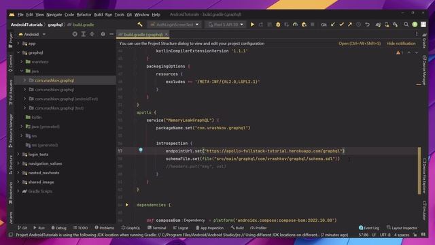Viewport: 435px width, 245px height.
Task: Open the Build menu
Action: pos(98,14)
